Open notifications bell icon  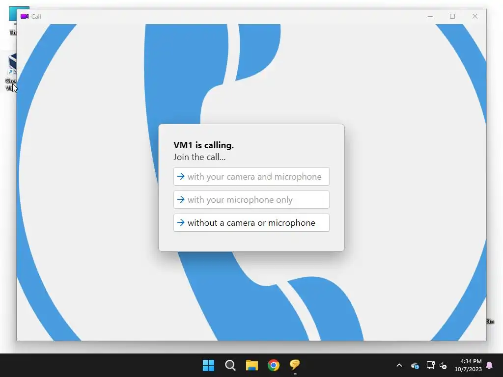pos(490,365)
